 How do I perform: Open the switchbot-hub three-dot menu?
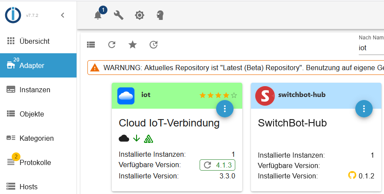[x=364, y=108]
